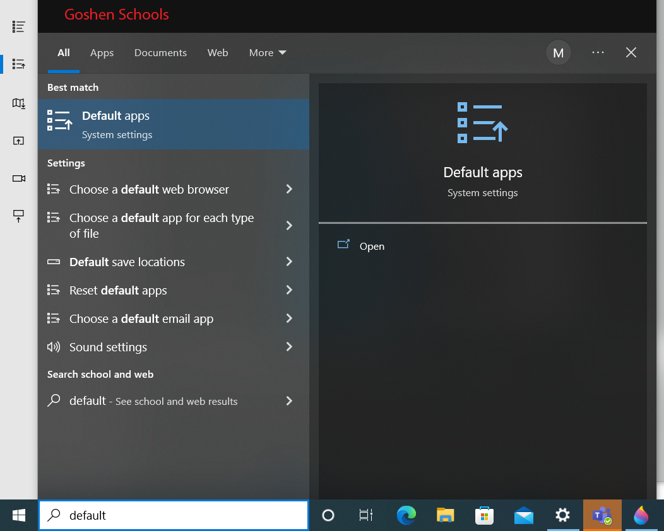Expand arrow for Default save locations
Image resolution: width=664 pixels, height=531 pixels.
tap(289, 262)
